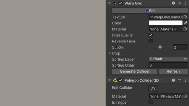Click Physics Material object picker circle
This screenshot has width=189, height=106.
tap(185, 96)
